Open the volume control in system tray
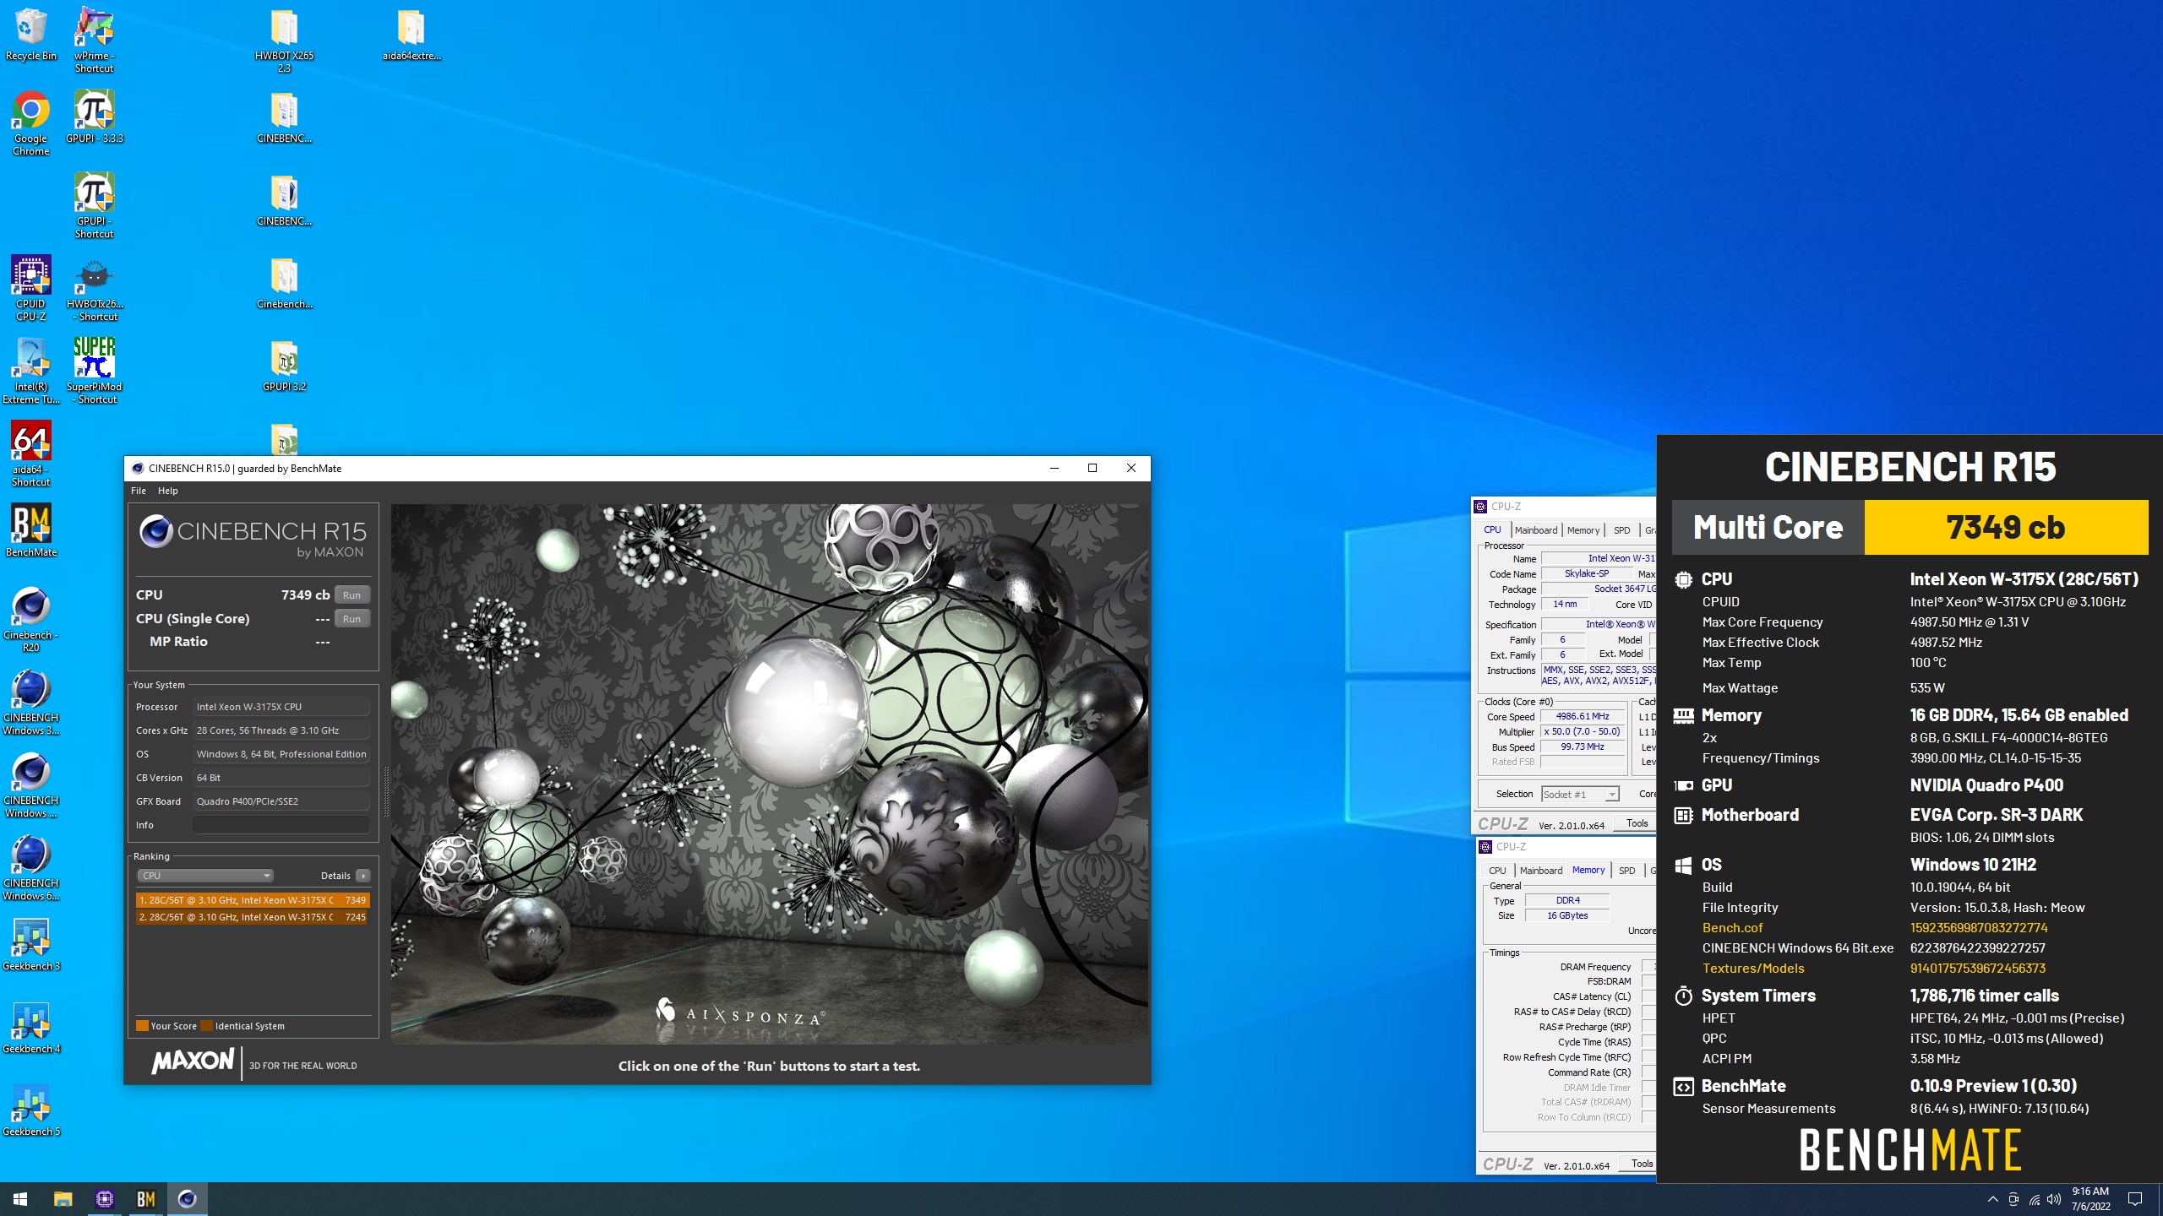This screenshot has width=2163, height=1216. point(2055,1199)
